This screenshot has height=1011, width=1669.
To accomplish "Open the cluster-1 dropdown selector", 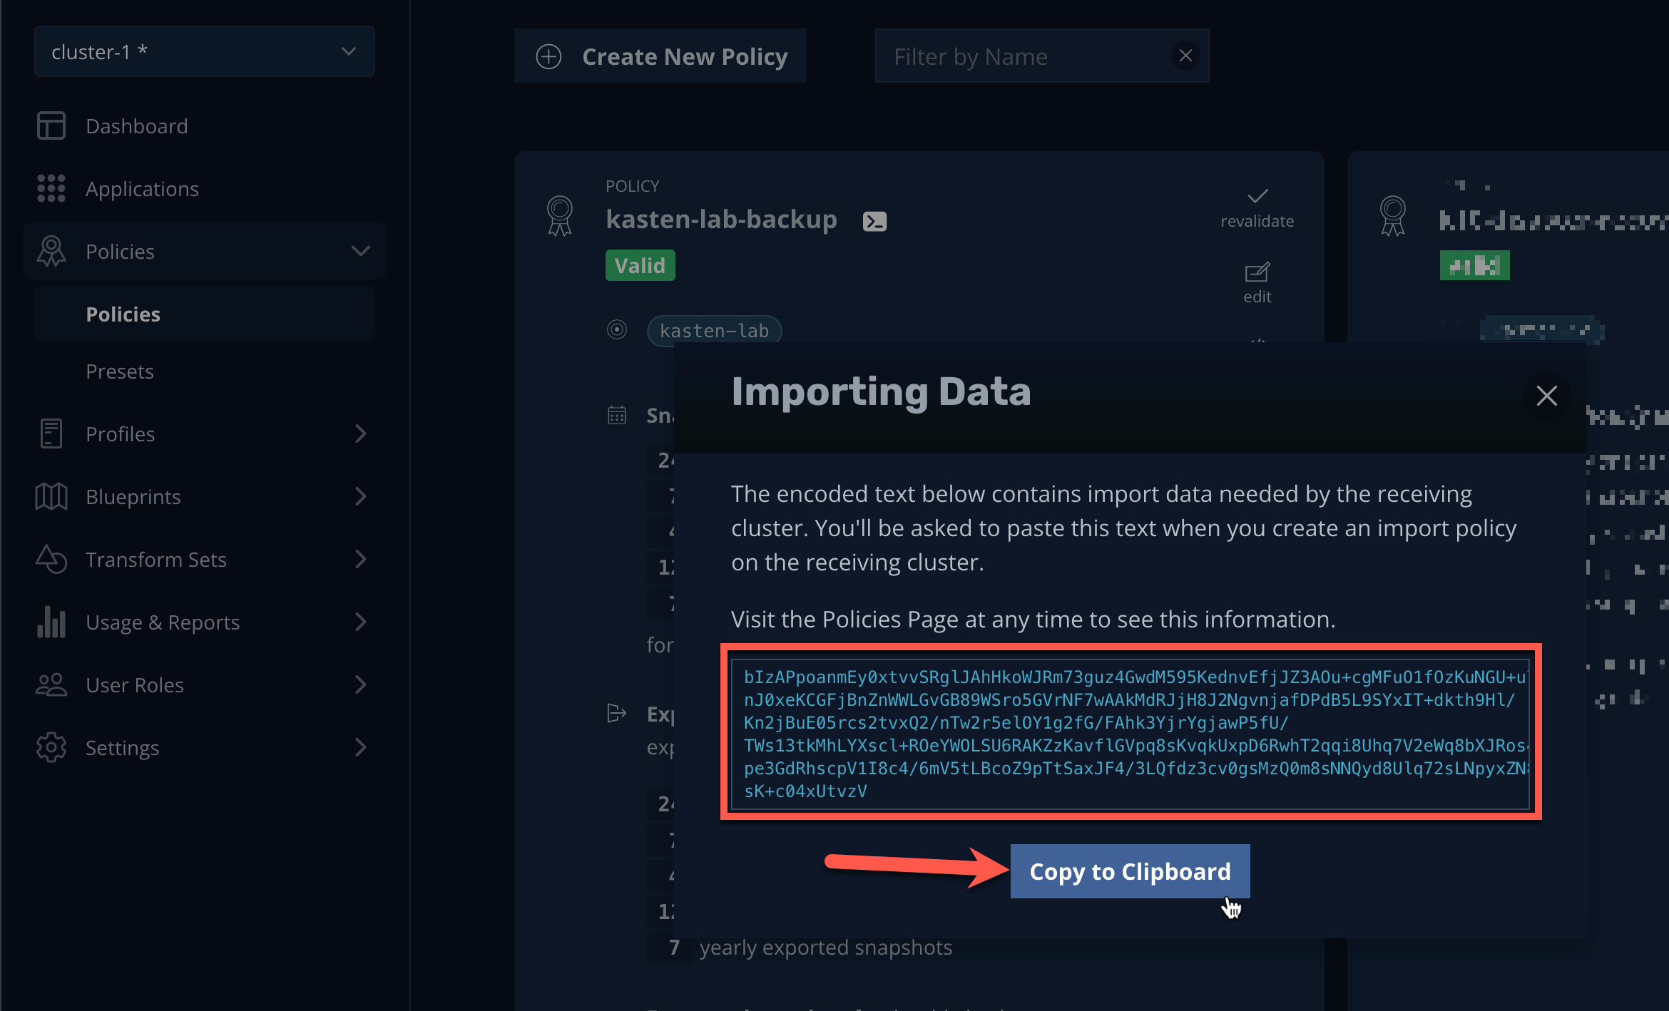I will coord(204,51).
